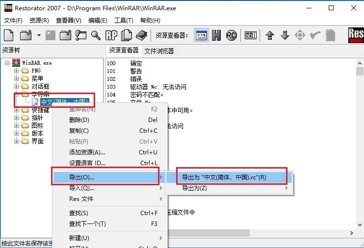Click the Move Up arrow toolbar icon
Viewport: 364px width, 248px height.
click(x=269, y=35)
